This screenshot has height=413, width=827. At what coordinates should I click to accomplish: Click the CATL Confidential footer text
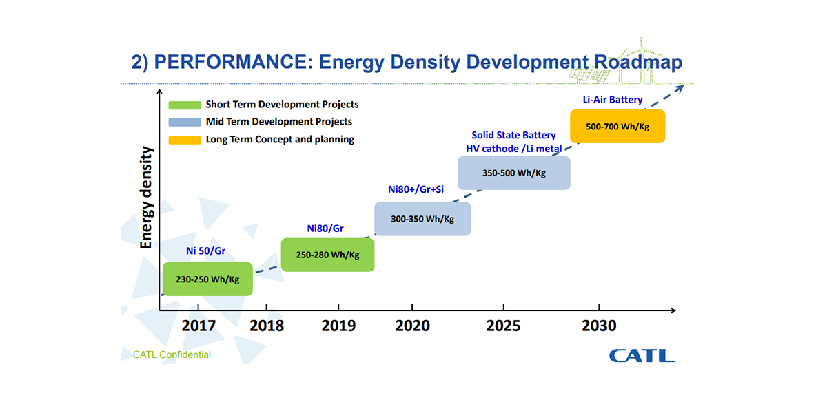point(172,355)
